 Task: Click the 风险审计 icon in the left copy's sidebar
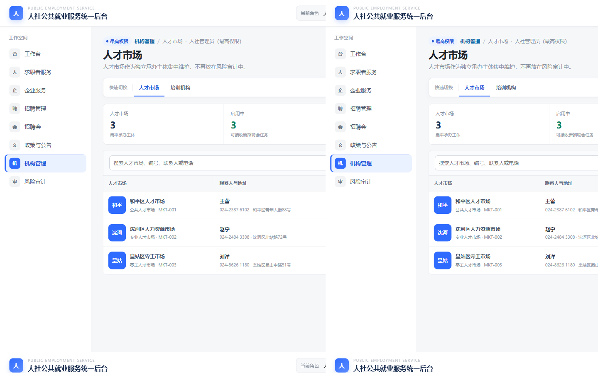[x=15, y=182]
